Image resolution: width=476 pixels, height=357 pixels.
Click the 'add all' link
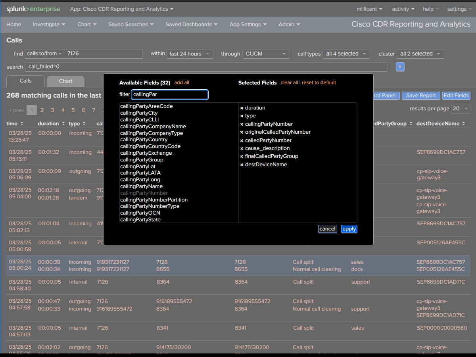point(182,83)
